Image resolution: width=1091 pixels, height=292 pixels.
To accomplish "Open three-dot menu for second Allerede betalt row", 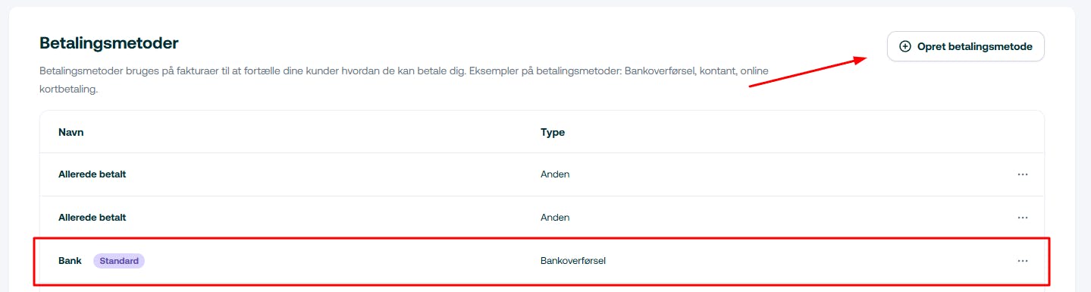I will pyautogui.click(x=1023, y=218).
